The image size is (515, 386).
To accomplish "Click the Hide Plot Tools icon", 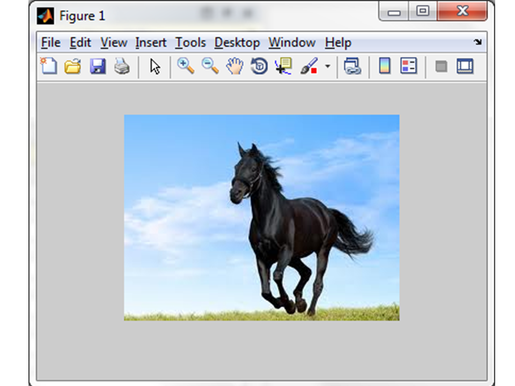I will pos(441,66).
